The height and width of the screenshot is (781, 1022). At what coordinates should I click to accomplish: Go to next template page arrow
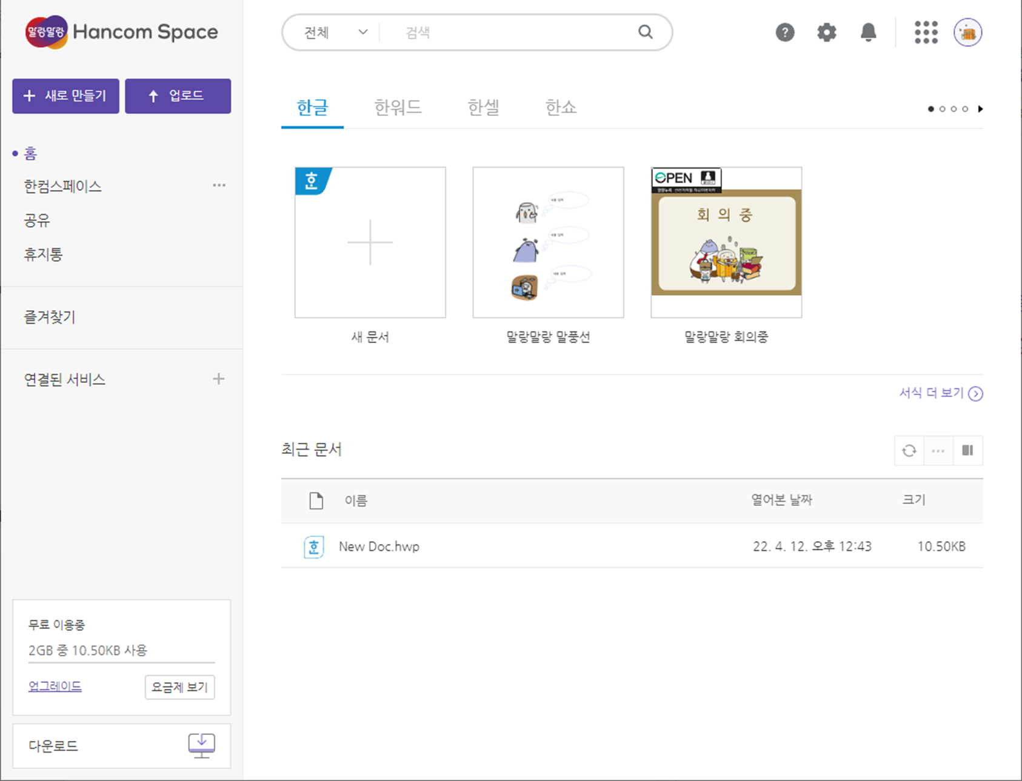pos(980,109)
